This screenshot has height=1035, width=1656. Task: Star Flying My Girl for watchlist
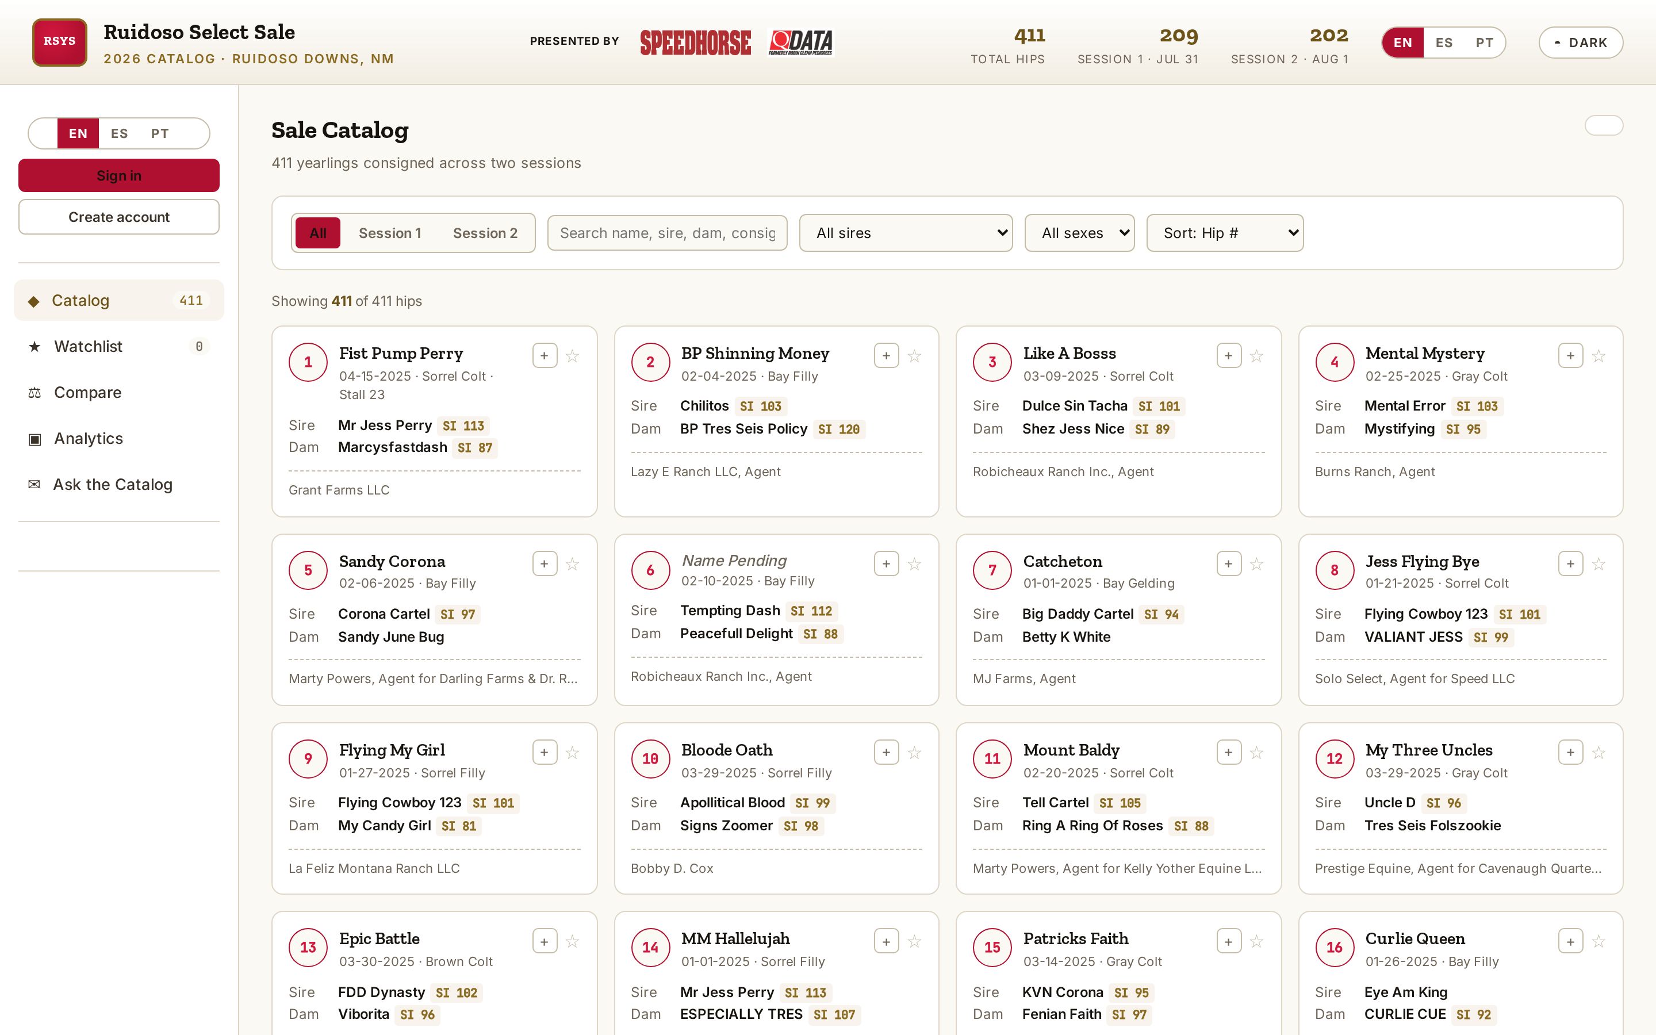[x=573, y=752]
